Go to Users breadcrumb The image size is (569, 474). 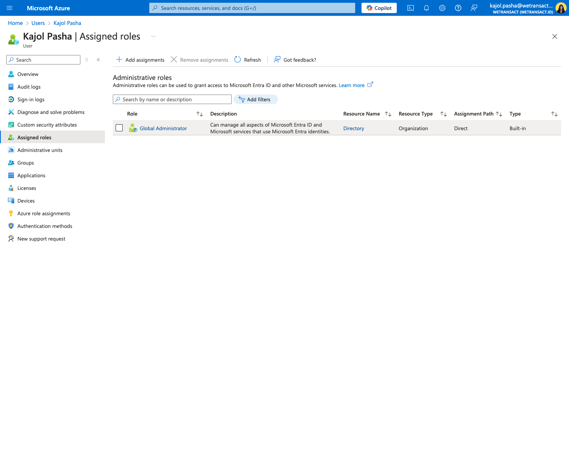coord(38,23)
